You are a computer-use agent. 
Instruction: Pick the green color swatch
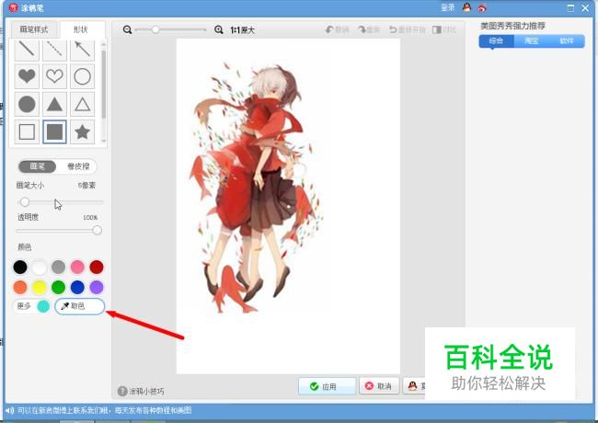click(x=58, y=287)
